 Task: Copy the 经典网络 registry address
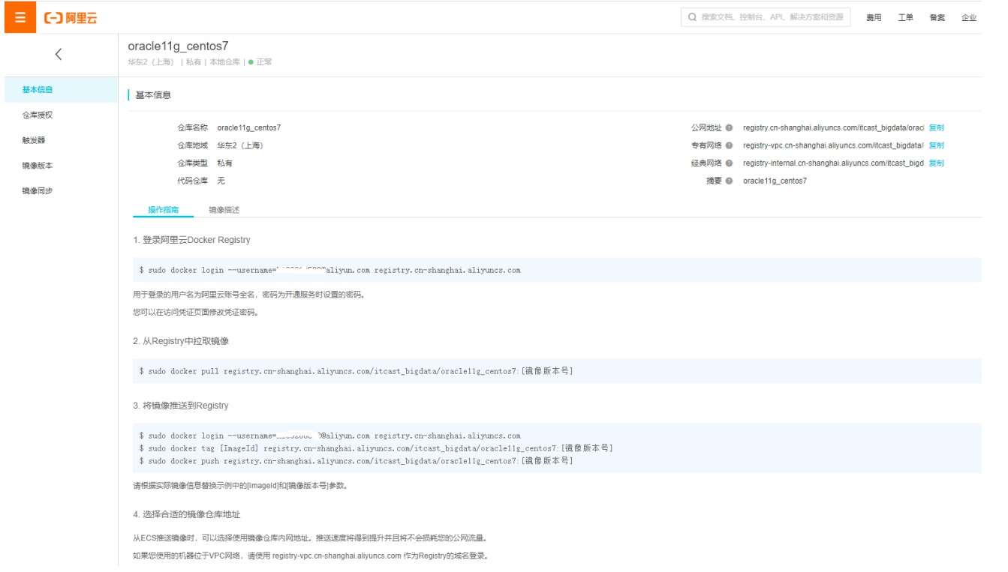coord(936,163)
